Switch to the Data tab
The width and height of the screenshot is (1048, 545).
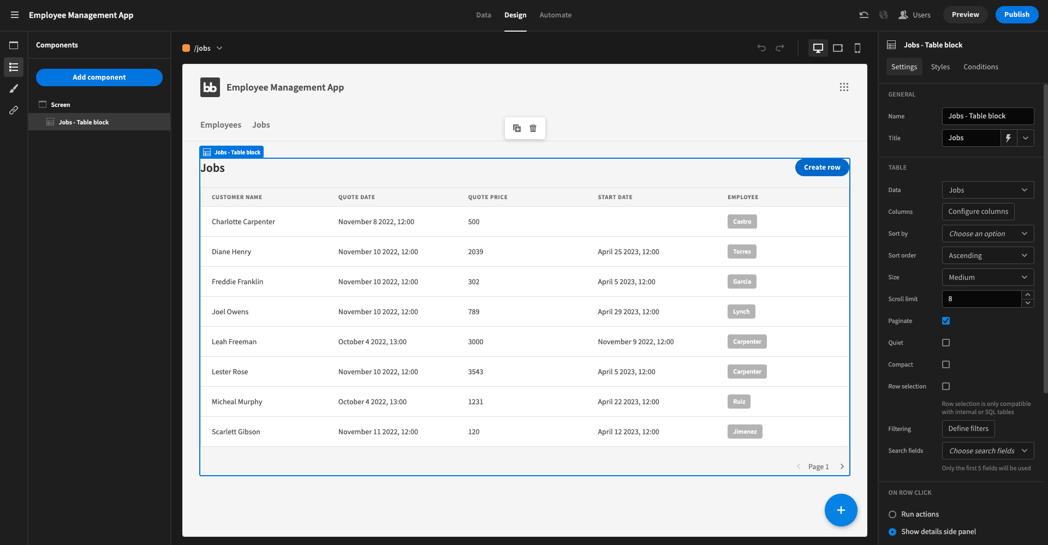[x=484, y=15]
